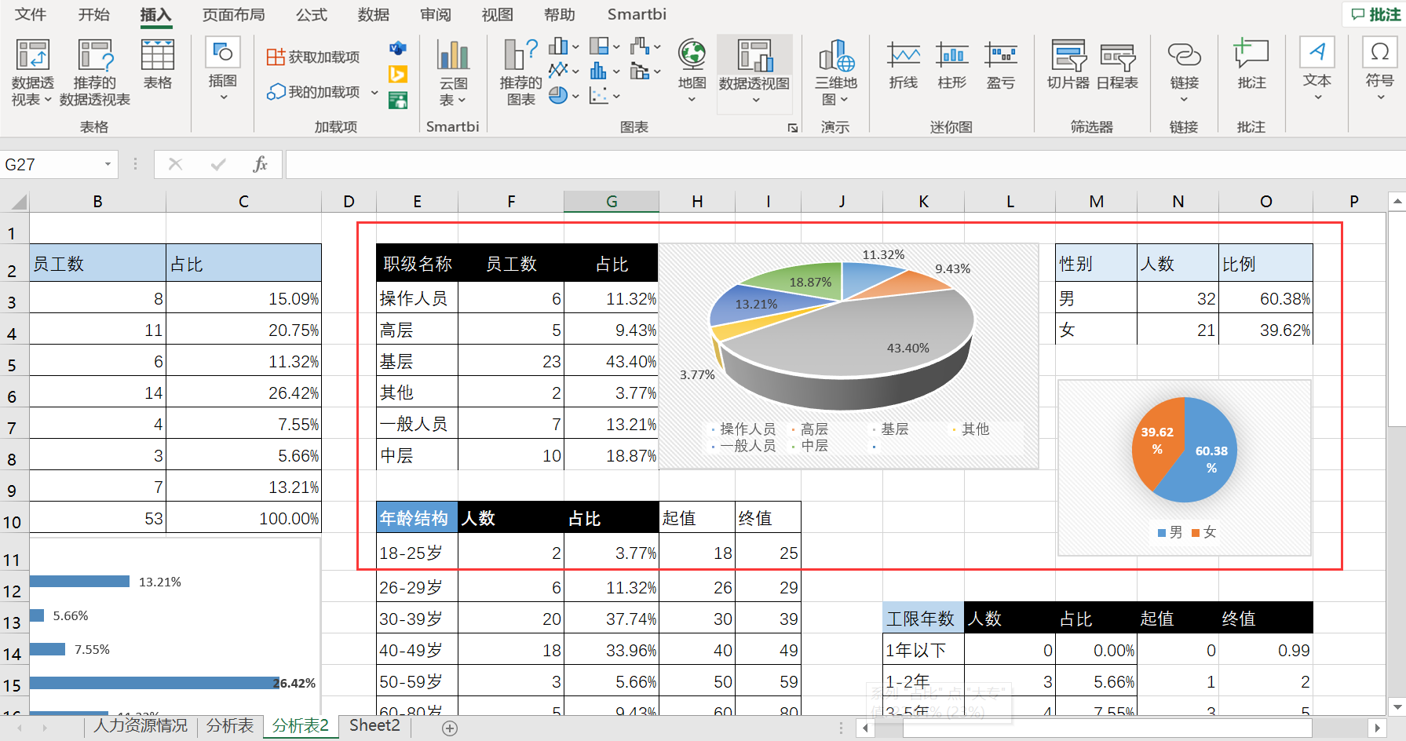Switch to the Smartbi ribbon tab
Viewport: 1406px width, 741px height.
tap(637, 14)
